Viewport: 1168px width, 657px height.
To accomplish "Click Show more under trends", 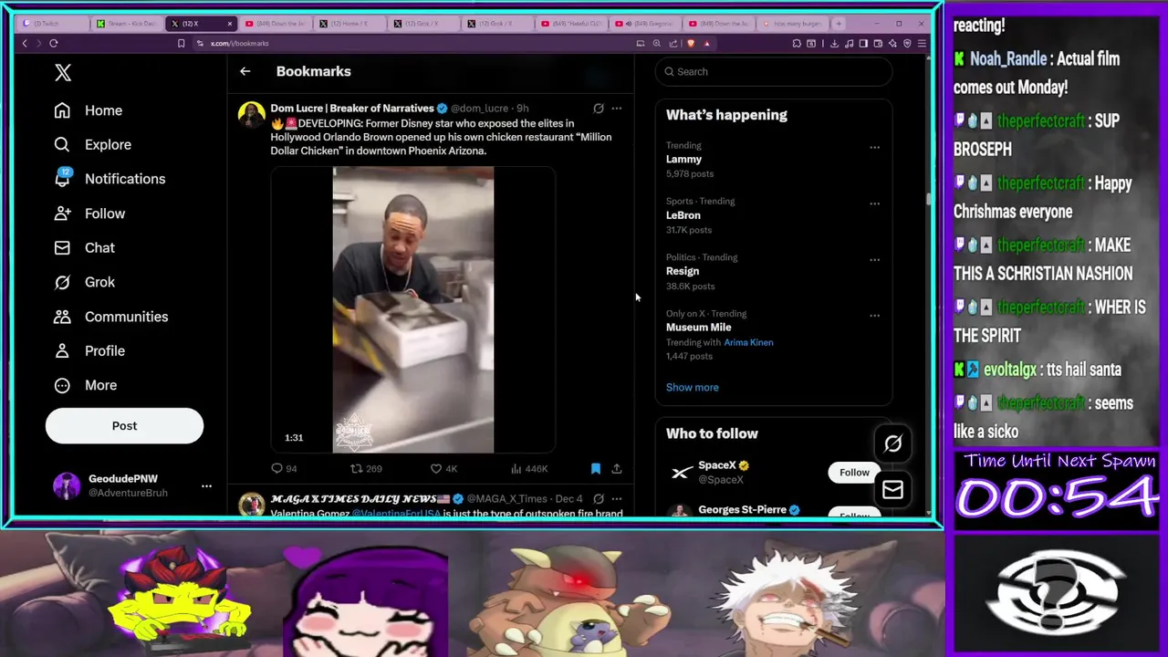I will tap(692, 387).
